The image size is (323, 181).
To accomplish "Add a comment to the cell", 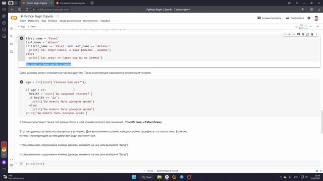I will [298, 35].
